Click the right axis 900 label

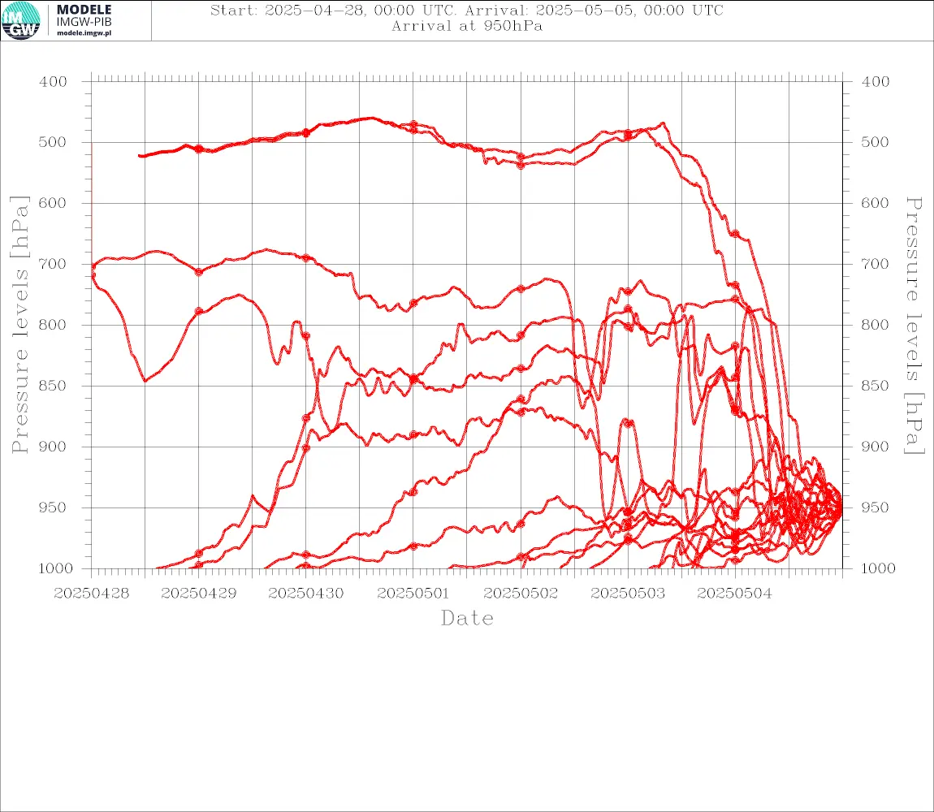pyautogui.click(x=875, y=447)
